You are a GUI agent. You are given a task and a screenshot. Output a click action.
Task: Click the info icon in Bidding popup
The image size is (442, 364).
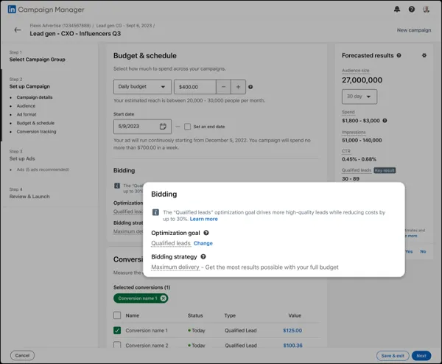coord(155,212)
